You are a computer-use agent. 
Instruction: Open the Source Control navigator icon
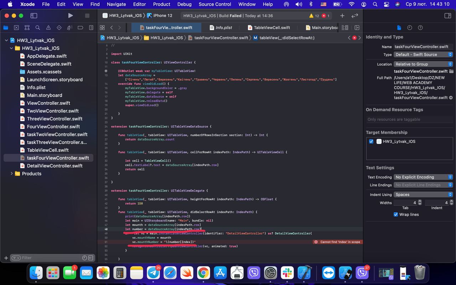(16, 28)
